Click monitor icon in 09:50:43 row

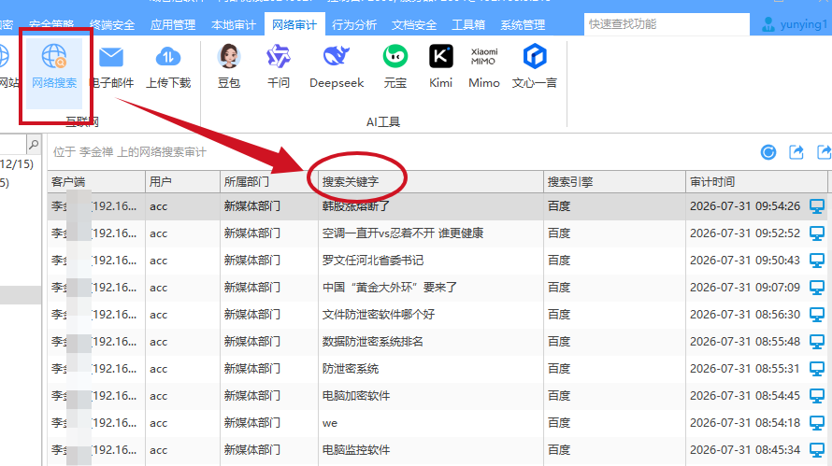(817, 261)
